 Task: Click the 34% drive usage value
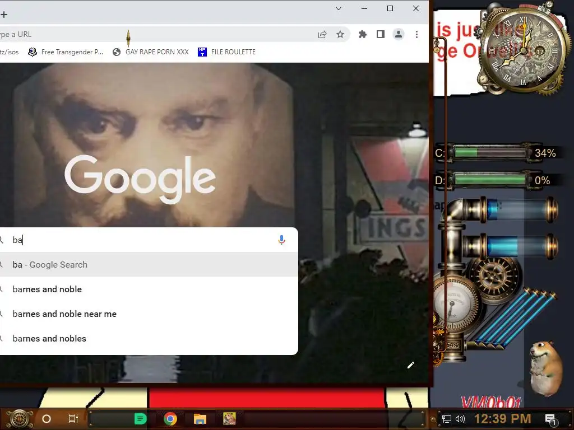coord(545,153)
